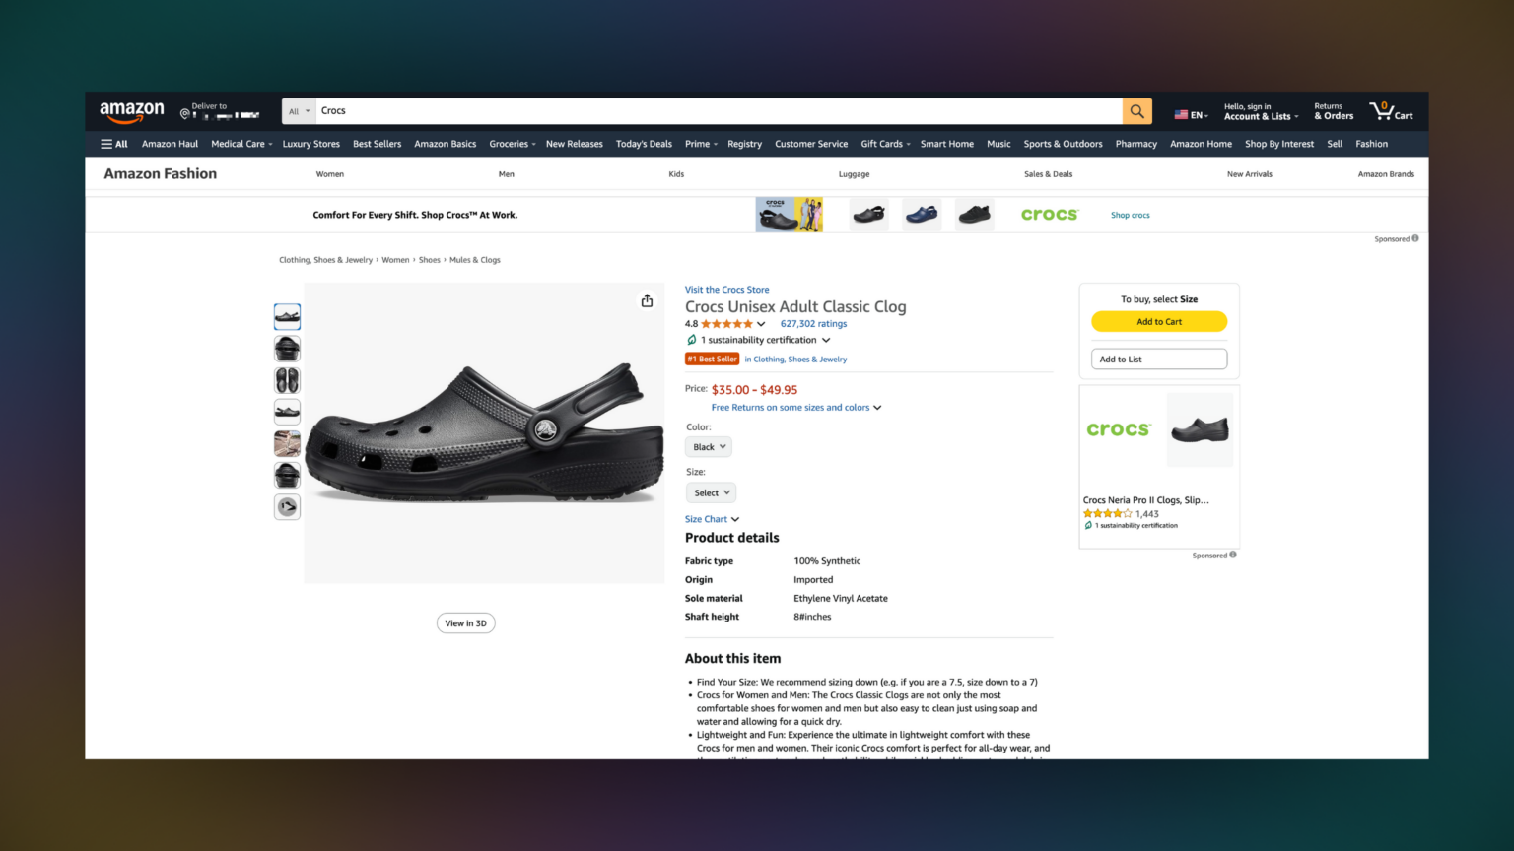Select the second product image thumbnail

coord(287,348)
